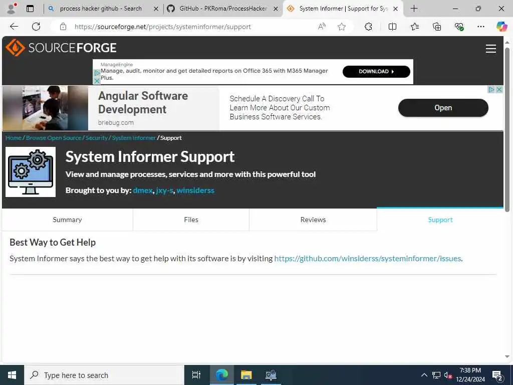
Task: Open the Files tab
Action: 191,220
